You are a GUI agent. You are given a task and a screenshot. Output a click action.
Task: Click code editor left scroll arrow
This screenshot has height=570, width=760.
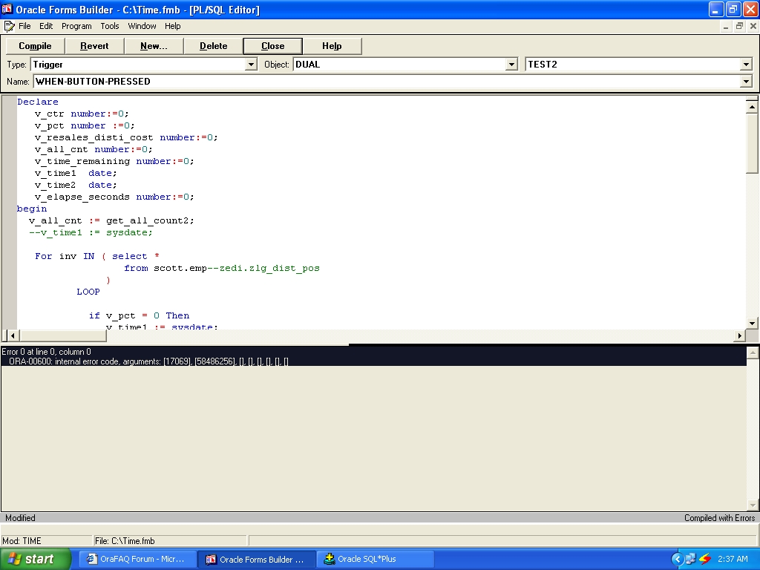point(13,335)
